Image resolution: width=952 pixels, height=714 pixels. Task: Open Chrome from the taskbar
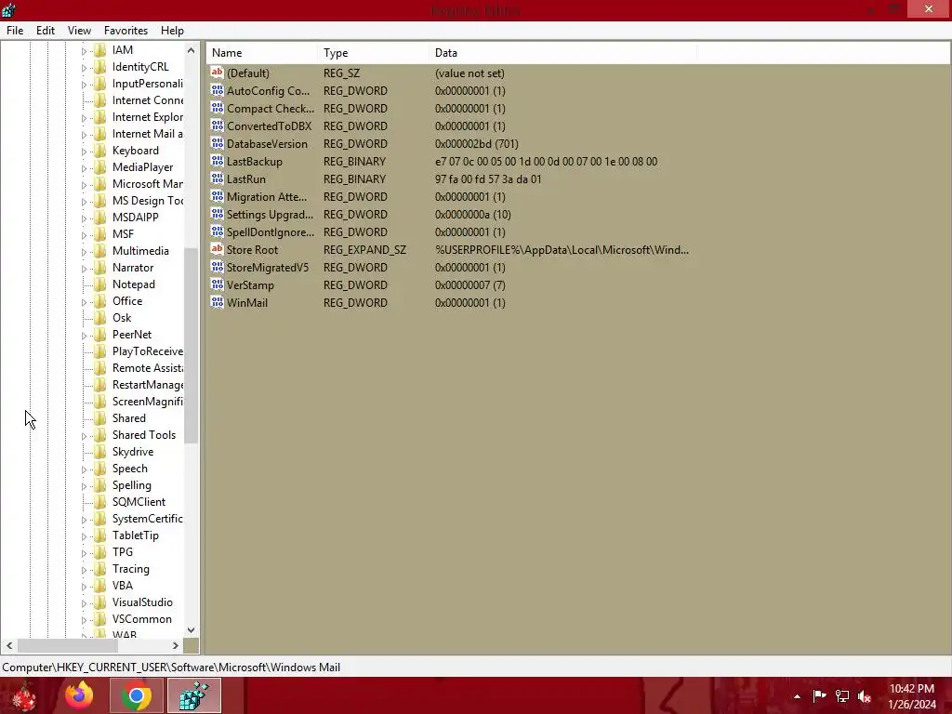136,695
